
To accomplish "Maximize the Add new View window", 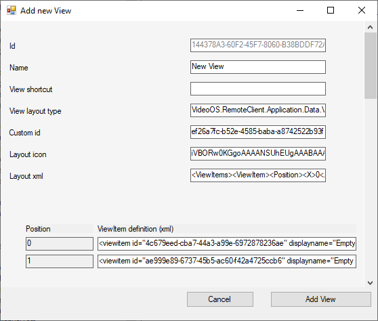I will [331, 10].
